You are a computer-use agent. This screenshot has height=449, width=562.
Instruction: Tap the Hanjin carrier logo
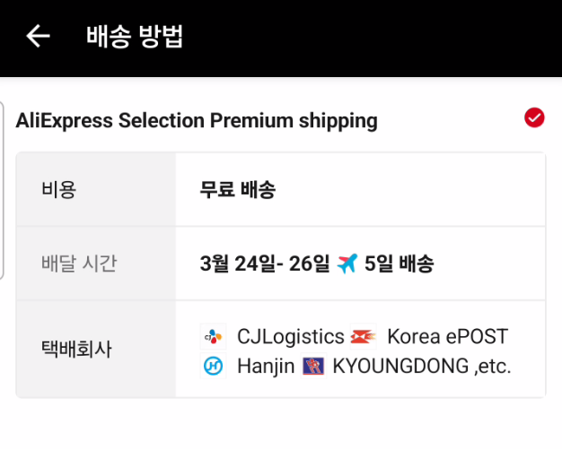213,366
